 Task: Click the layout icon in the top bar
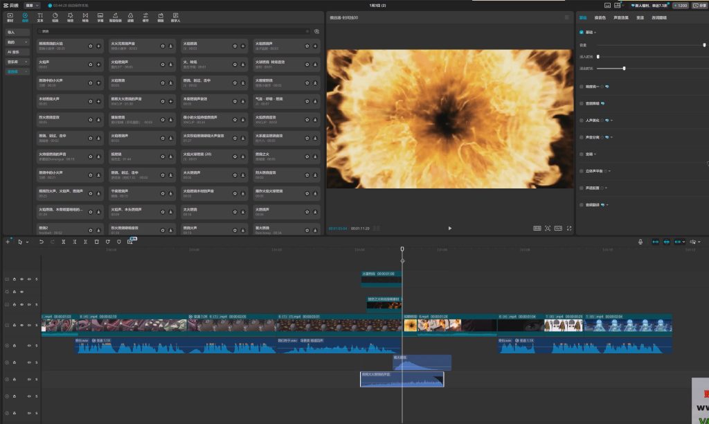617,6
